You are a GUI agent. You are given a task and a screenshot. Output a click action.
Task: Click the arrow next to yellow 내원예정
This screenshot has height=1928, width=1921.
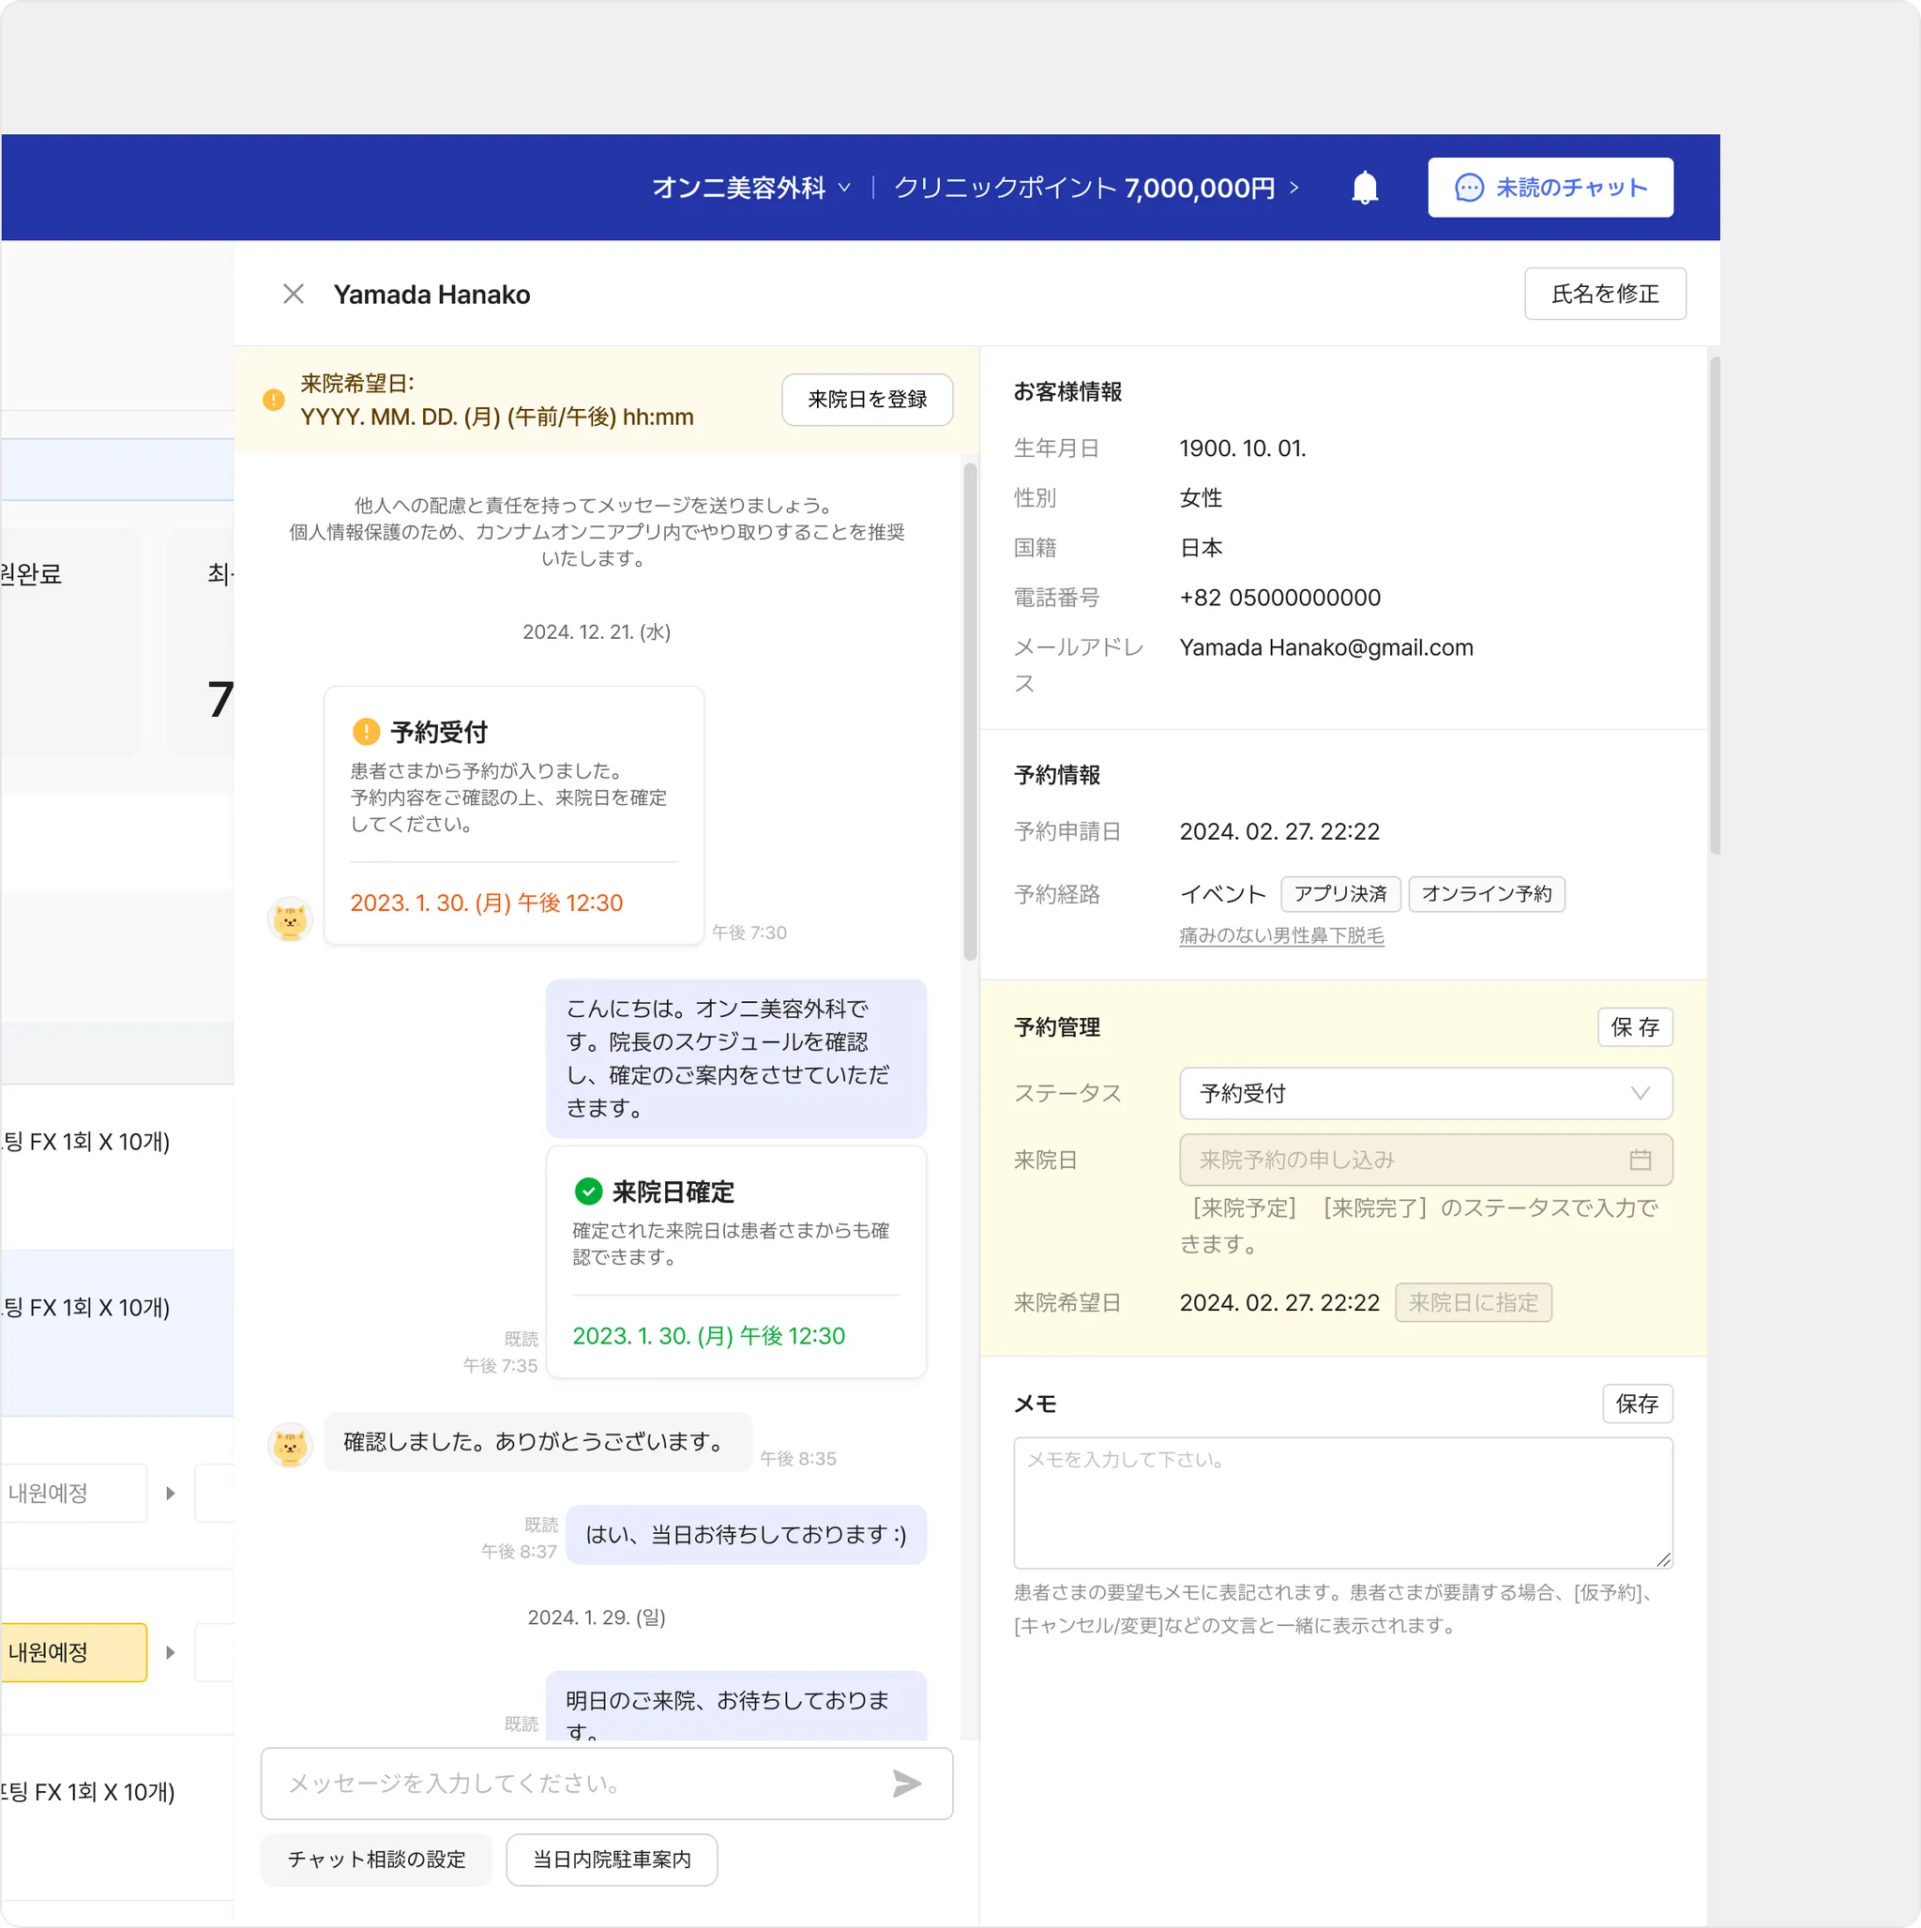[171, 1652]
